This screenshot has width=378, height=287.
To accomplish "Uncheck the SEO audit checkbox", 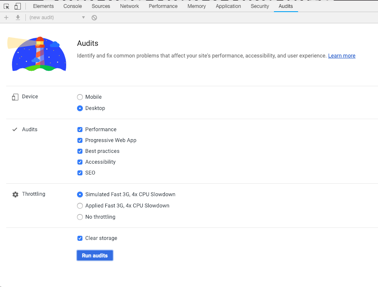I will 80,173.
